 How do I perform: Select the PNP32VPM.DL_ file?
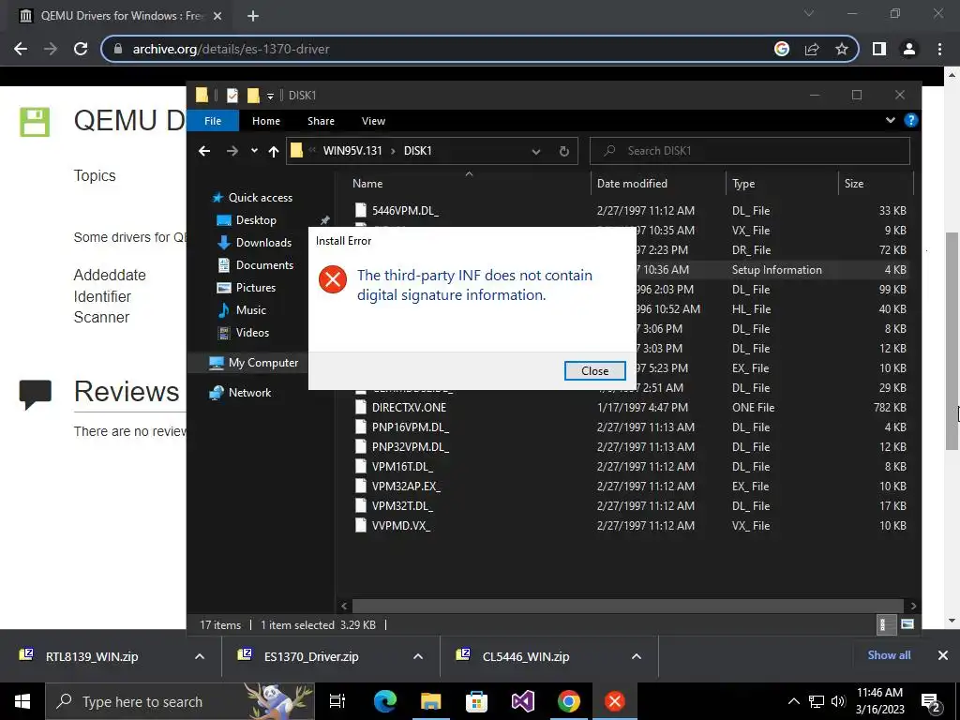click(411, 446)
